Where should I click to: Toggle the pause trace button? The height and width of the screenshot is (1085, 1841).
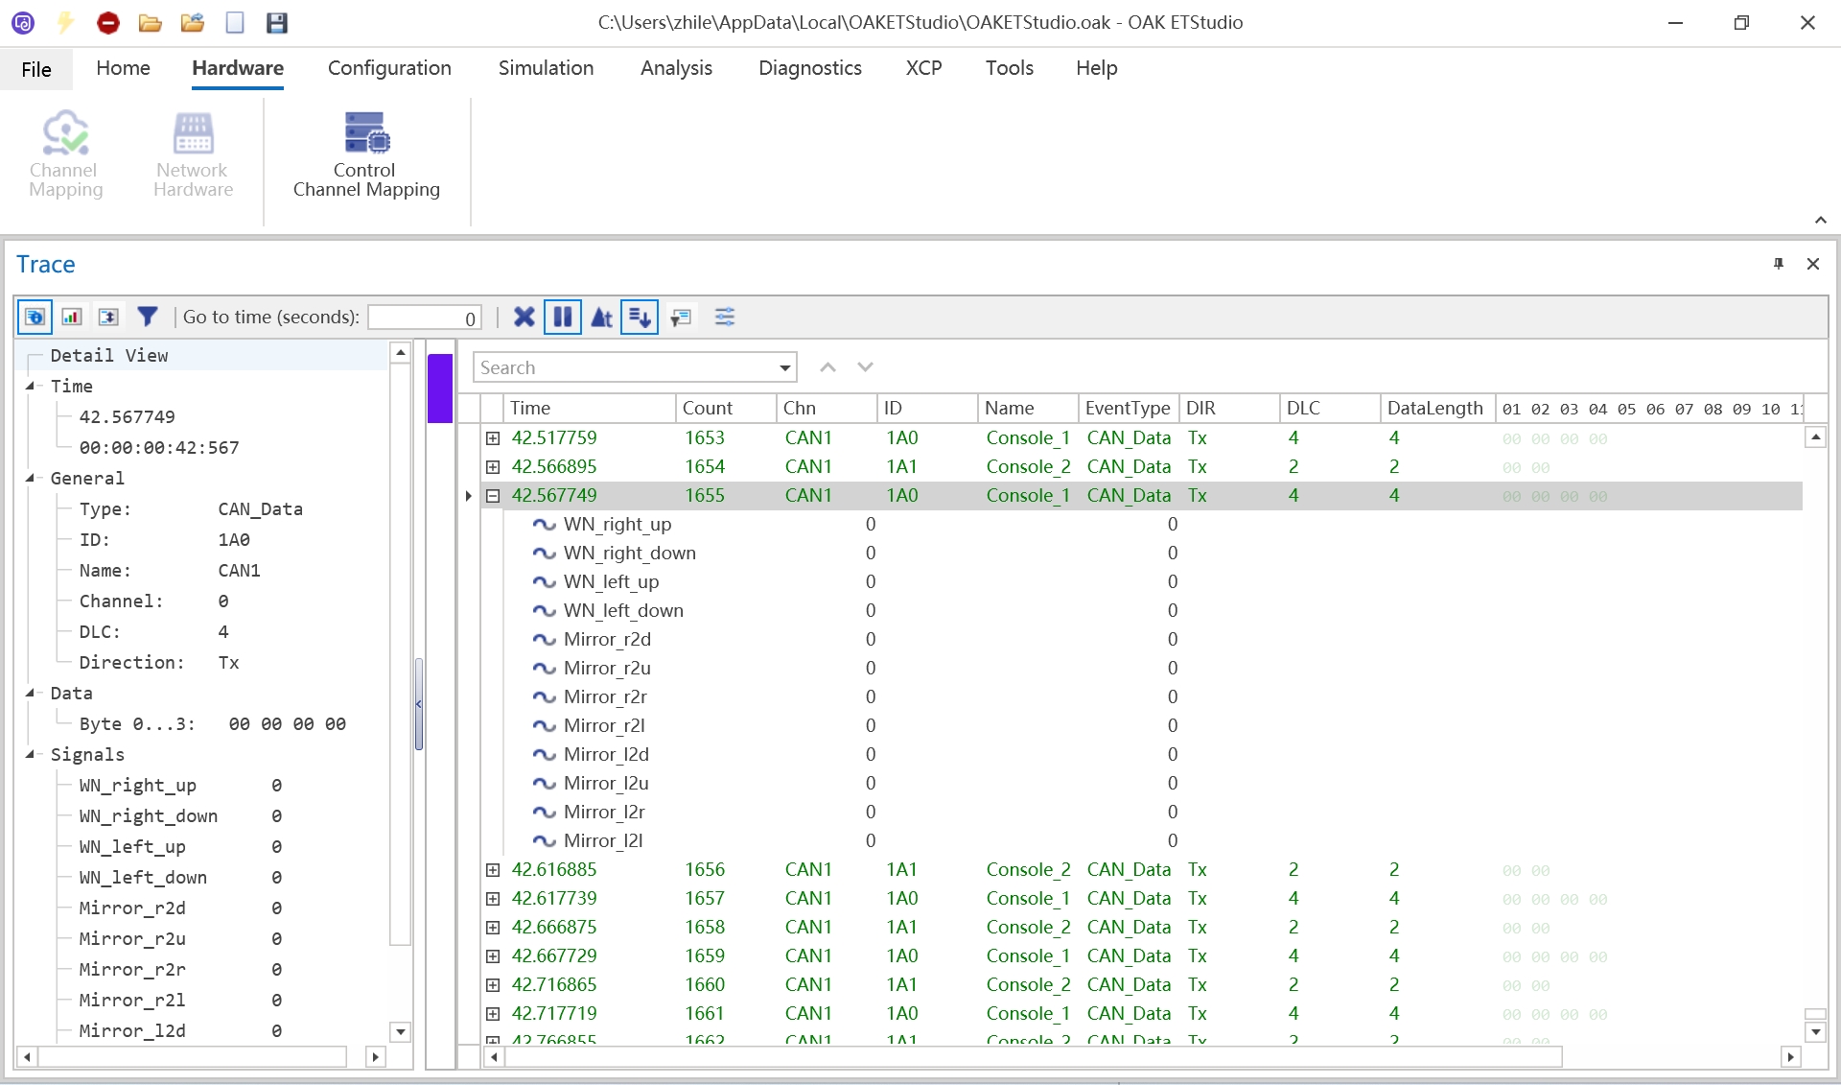[x=563, y=317]
